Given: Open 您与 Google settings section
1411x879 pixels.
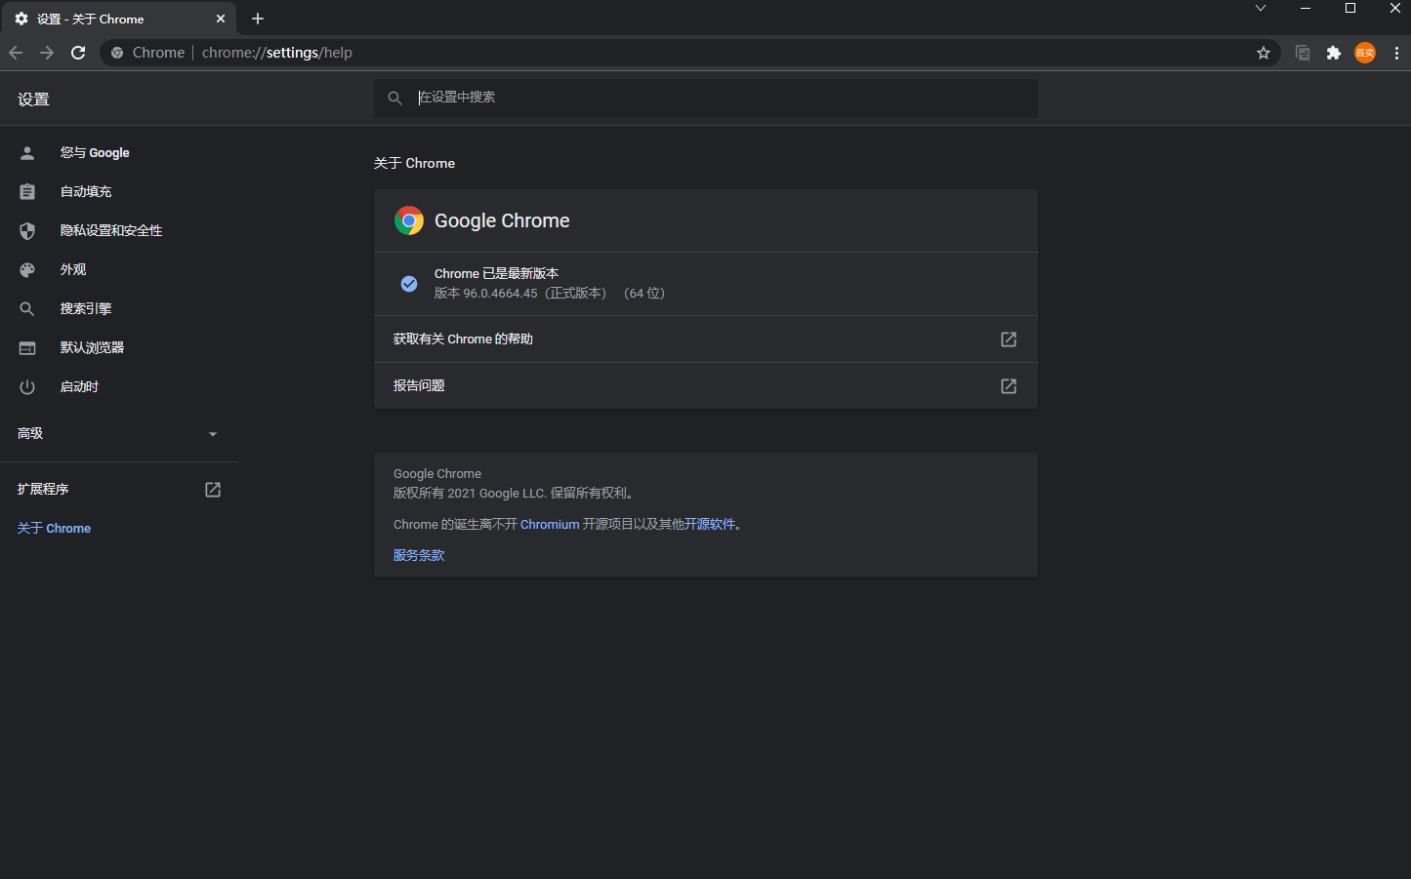Looking at the screenshot, I should click(95, 153).
